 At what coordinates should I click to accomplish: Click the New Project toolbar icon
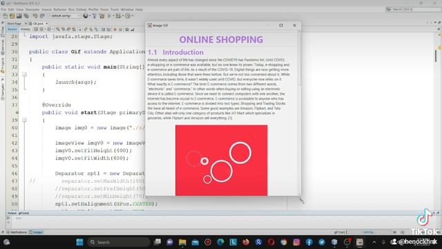tap(12, 16)
